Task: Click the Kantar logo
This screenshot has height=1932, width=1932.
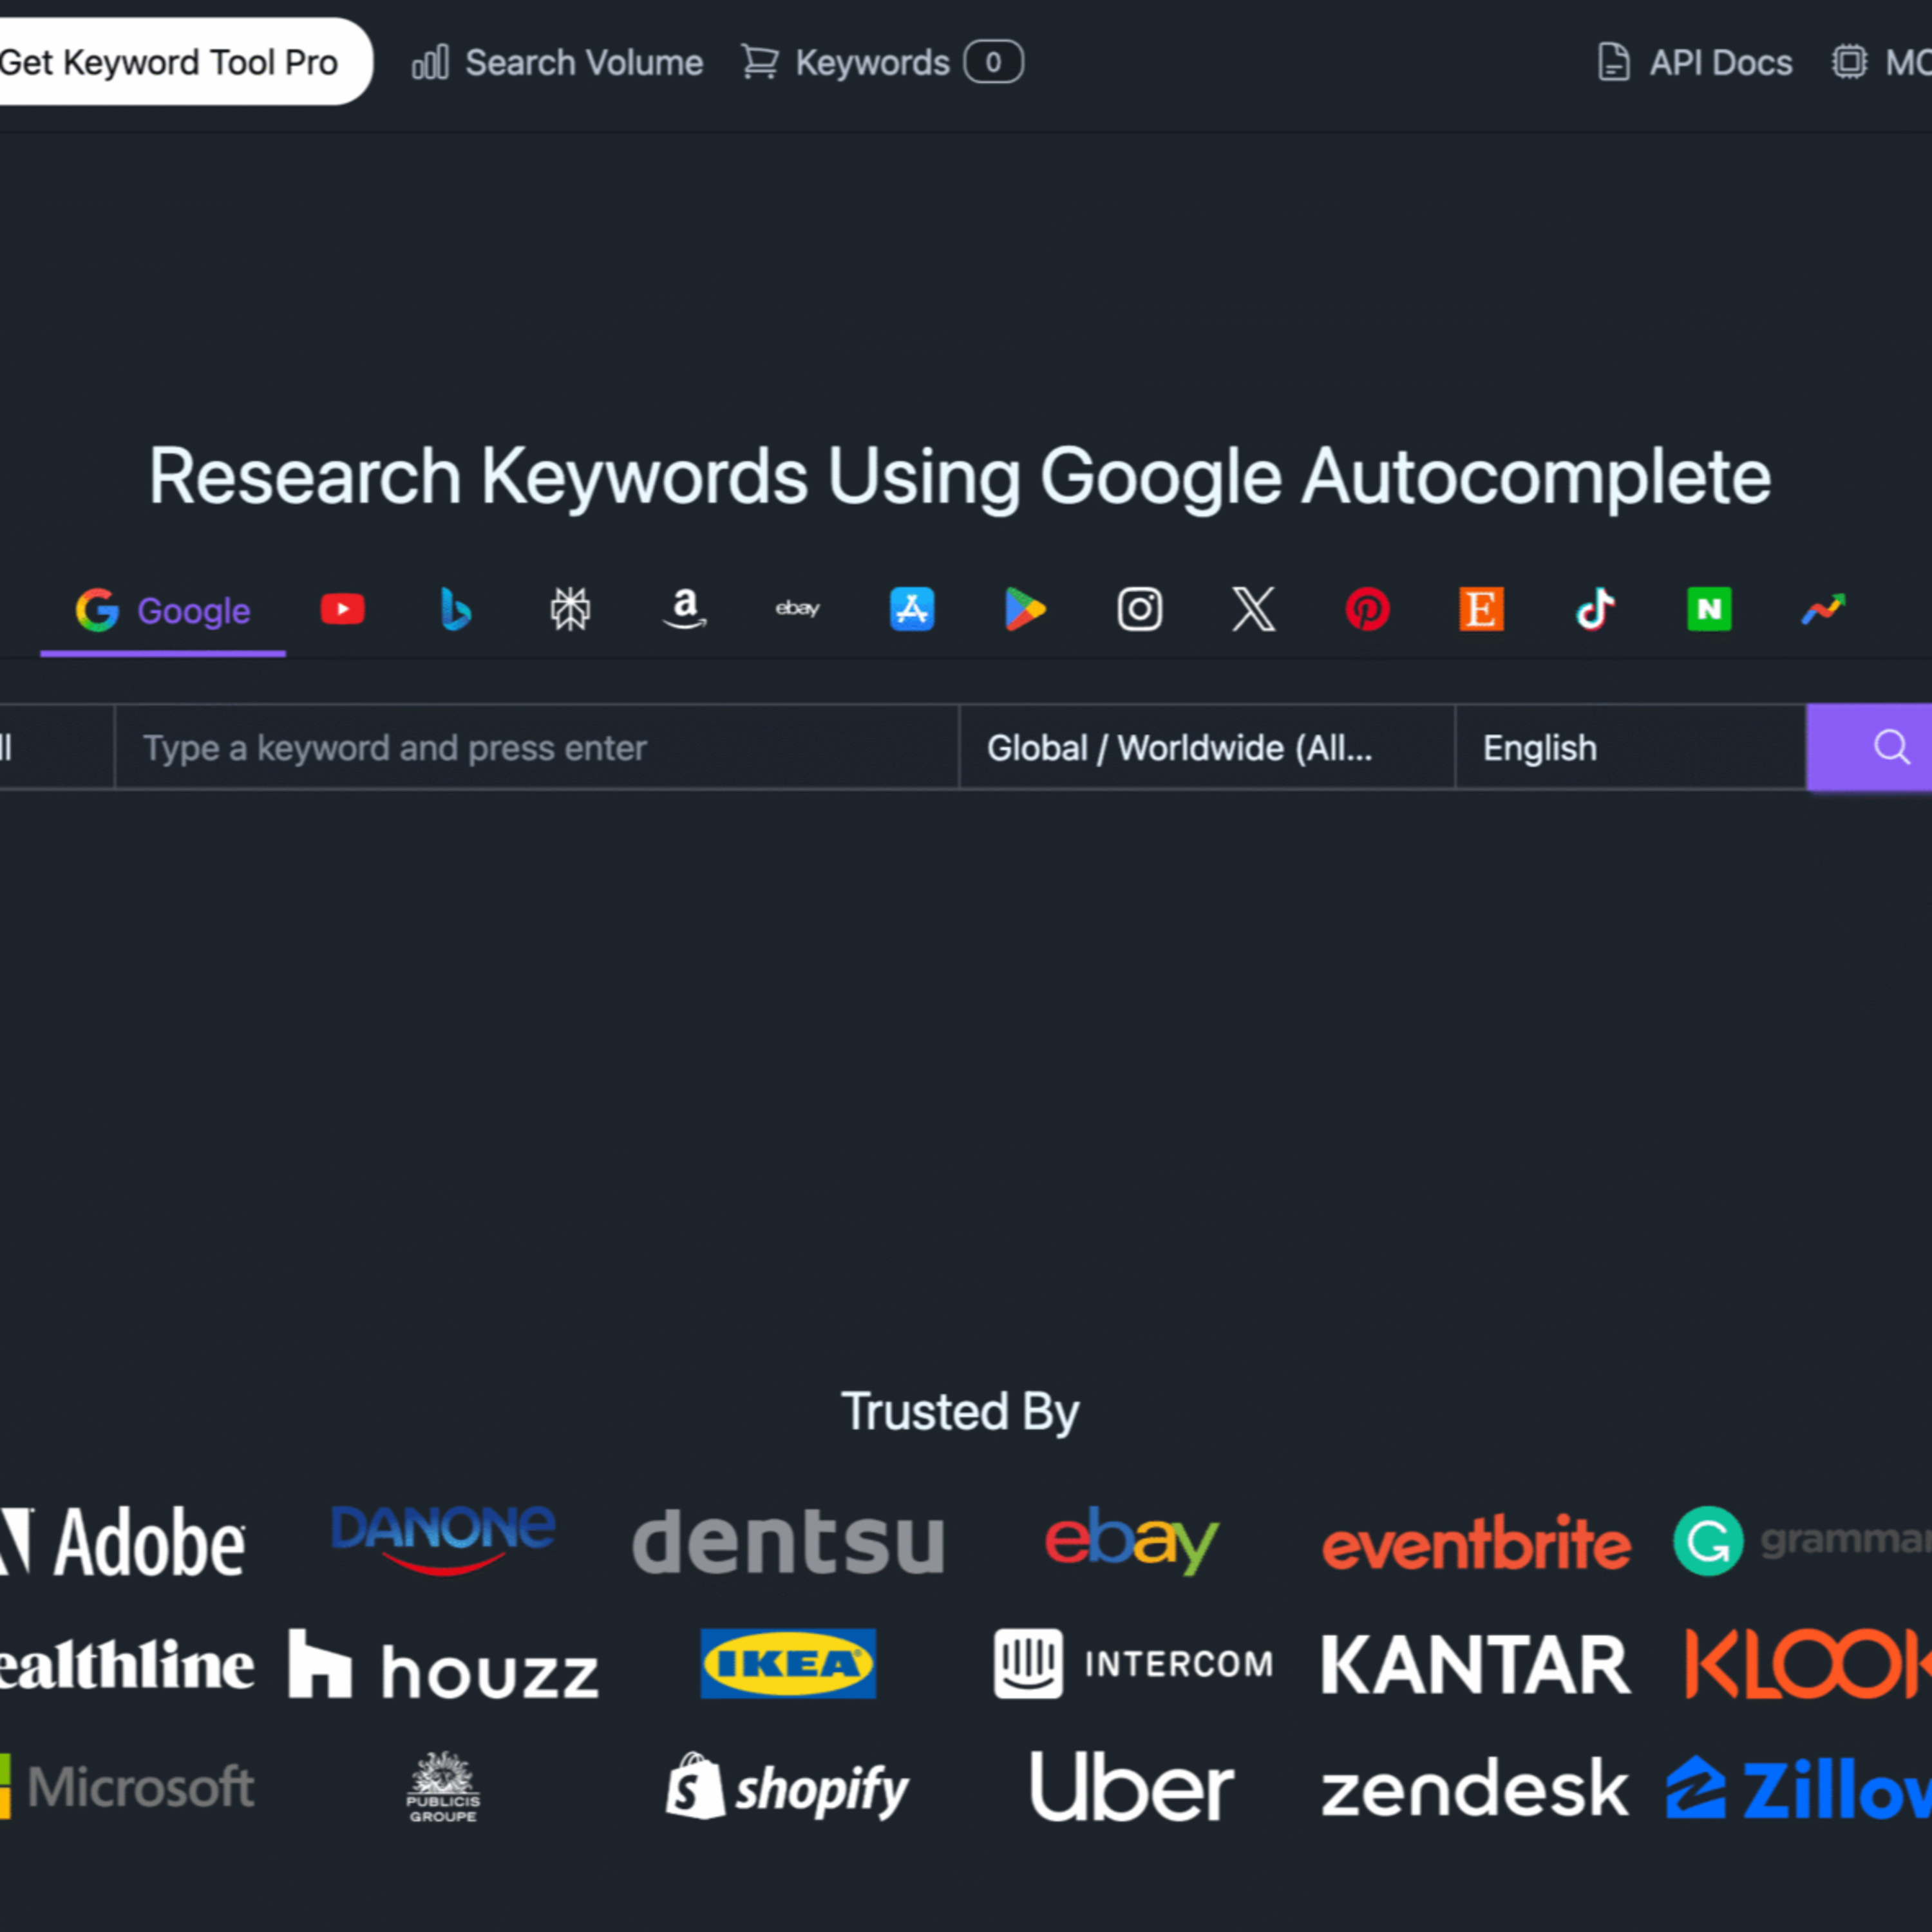Action: click(x=1476, y=1665)
